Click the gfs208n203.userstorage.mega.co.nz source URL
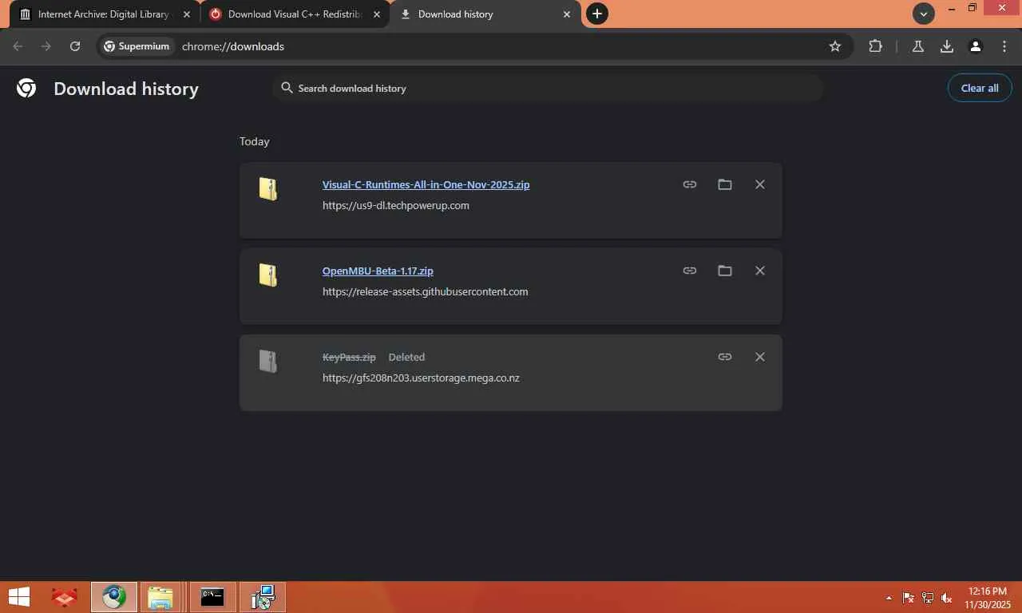 click(421, 378)
